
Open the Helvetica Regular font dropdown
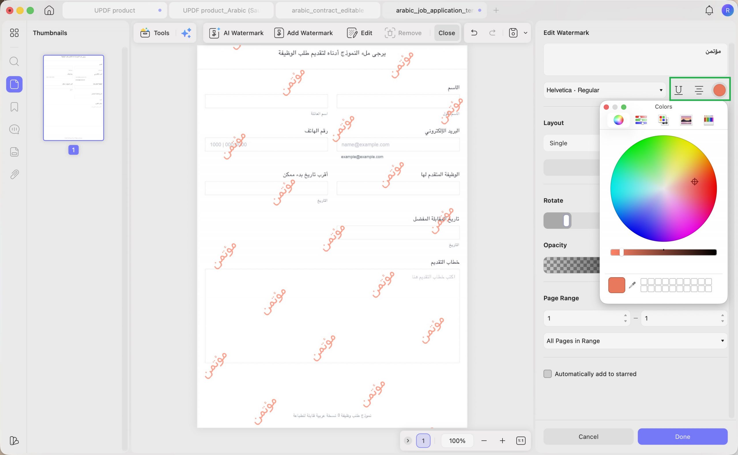(605, 90)
